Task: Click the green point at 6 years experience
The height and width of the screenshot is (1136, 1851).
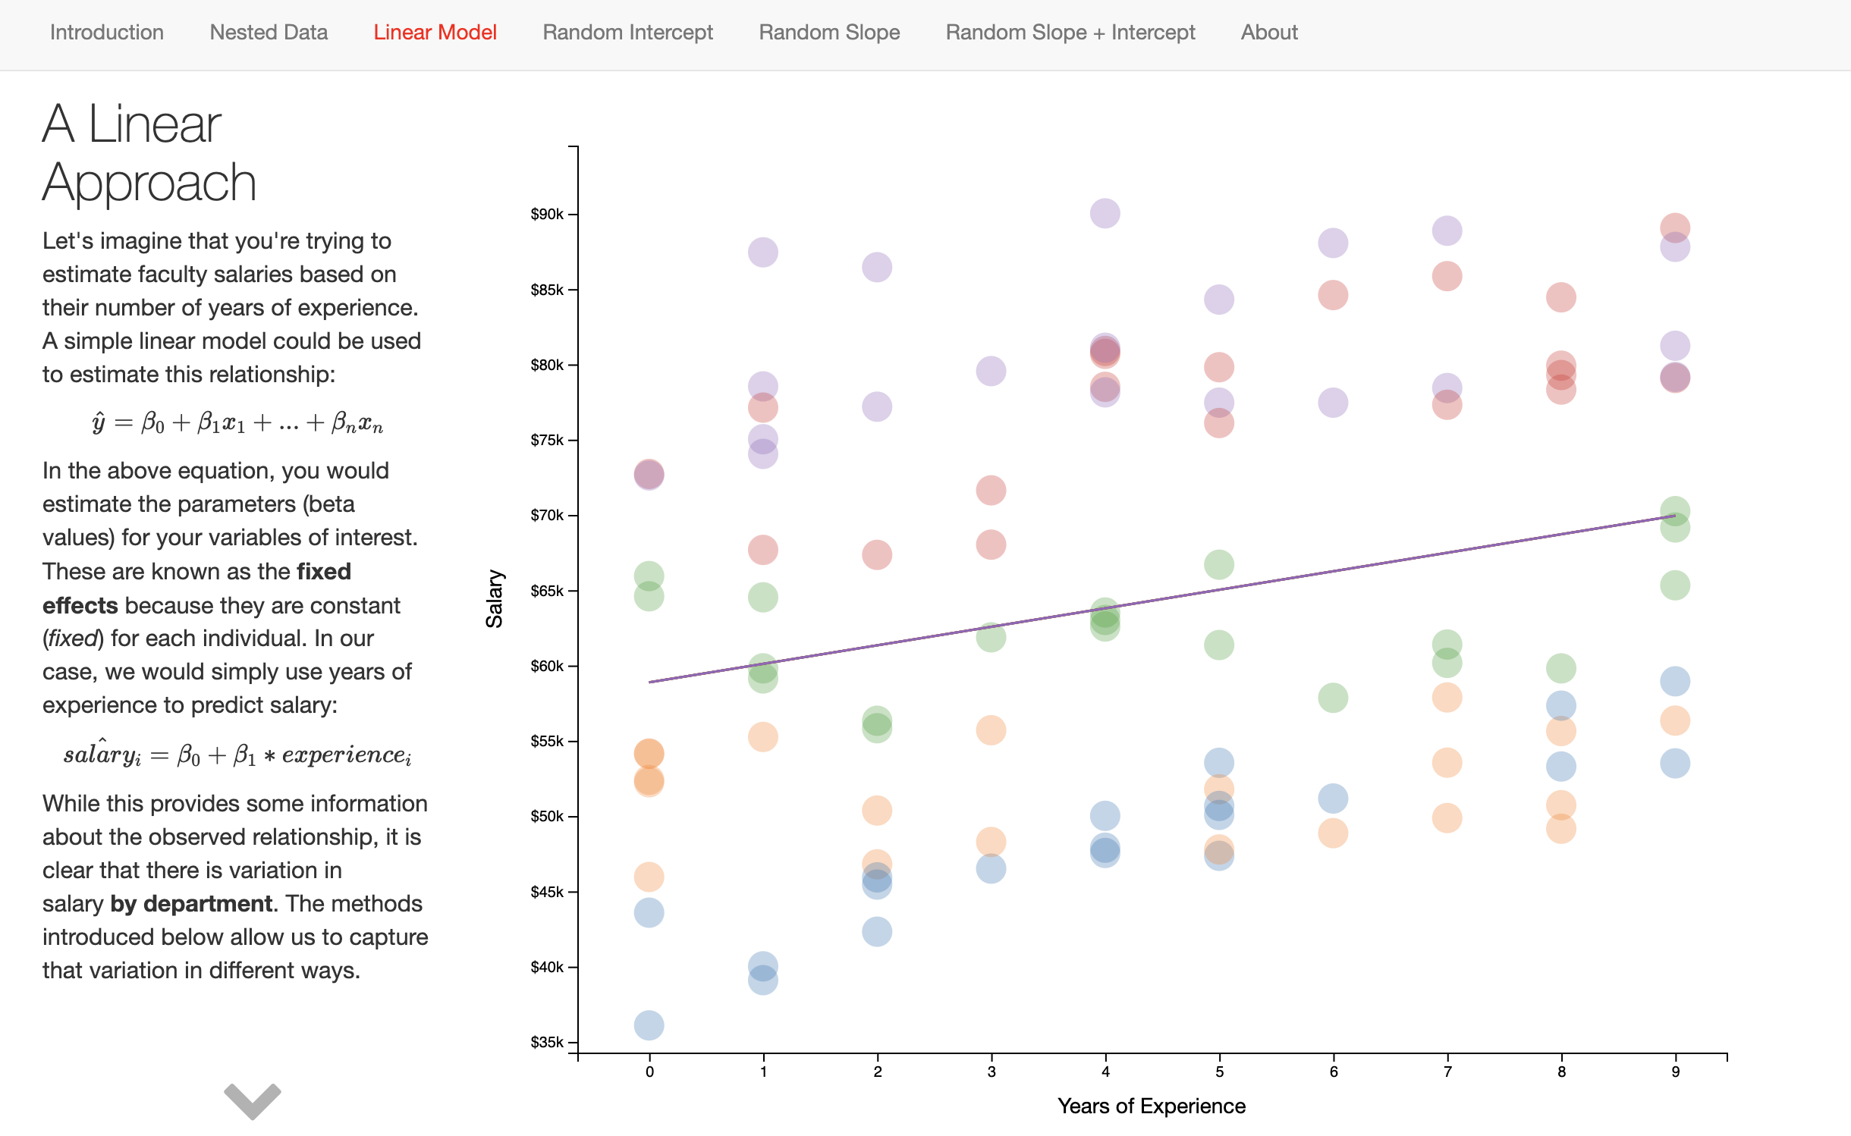Action: tap(1333, 698)
